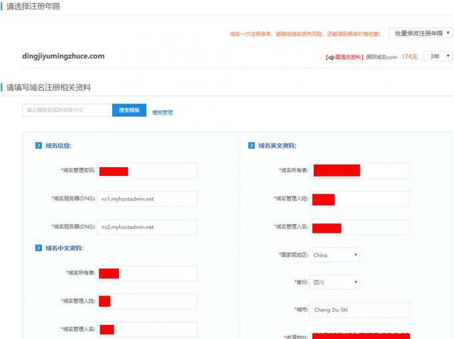Click the domain dingjiyumingzhuce.com text
Image resolution: width=454 pixels, height=339 pixels.
(x=63, y=56)
